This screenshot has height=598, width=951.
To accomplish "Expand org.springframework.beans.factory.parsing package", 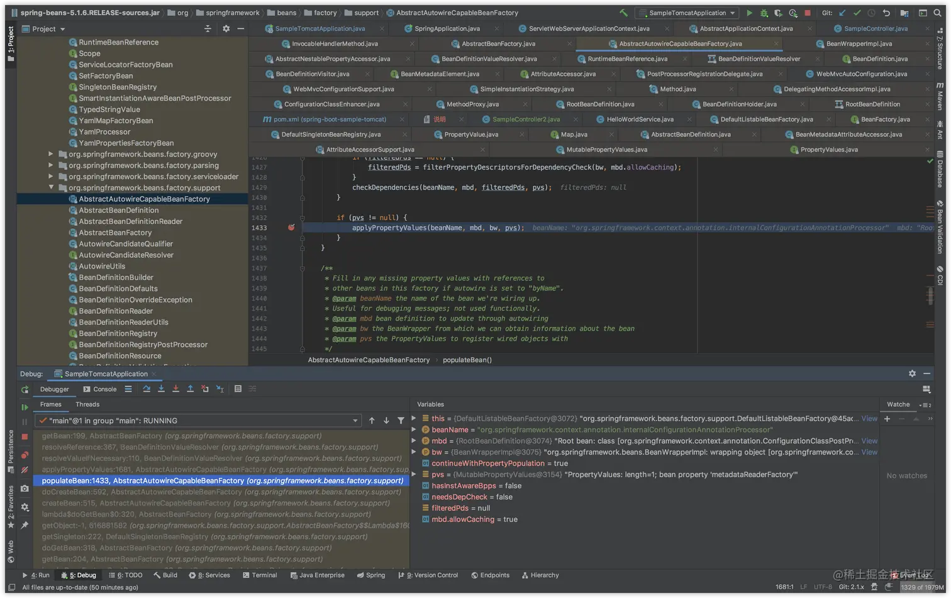I will (51, 165).
